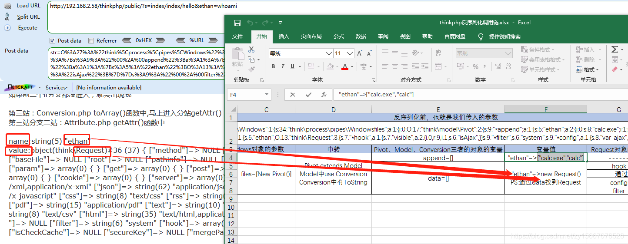Click the lightbulb Tell Me icon
The image size is (628, 244).
tap(481, 37)
